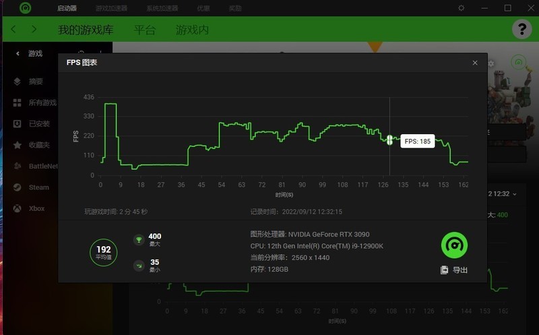Open the 优惠 tab
The width and height of the screenshot is (539, 335).
click(203, 8)
